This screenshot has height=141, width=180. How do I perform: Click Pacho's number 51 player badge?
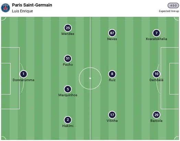pos(68,59)
